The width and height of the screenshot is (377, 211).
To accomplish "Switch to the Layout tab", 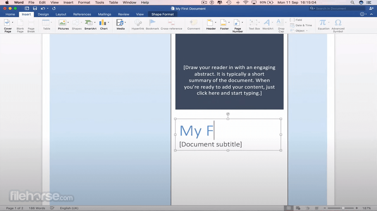I will point(61,14).
